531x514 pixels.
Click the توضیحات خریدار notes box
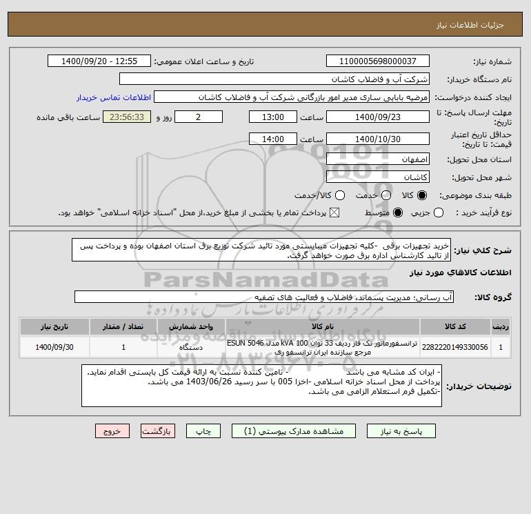point(262,386)
